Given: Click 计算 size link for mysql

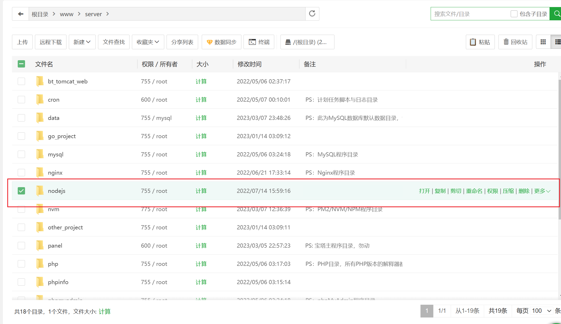Looking at the screenshot, I should click(x=201, y=154).
